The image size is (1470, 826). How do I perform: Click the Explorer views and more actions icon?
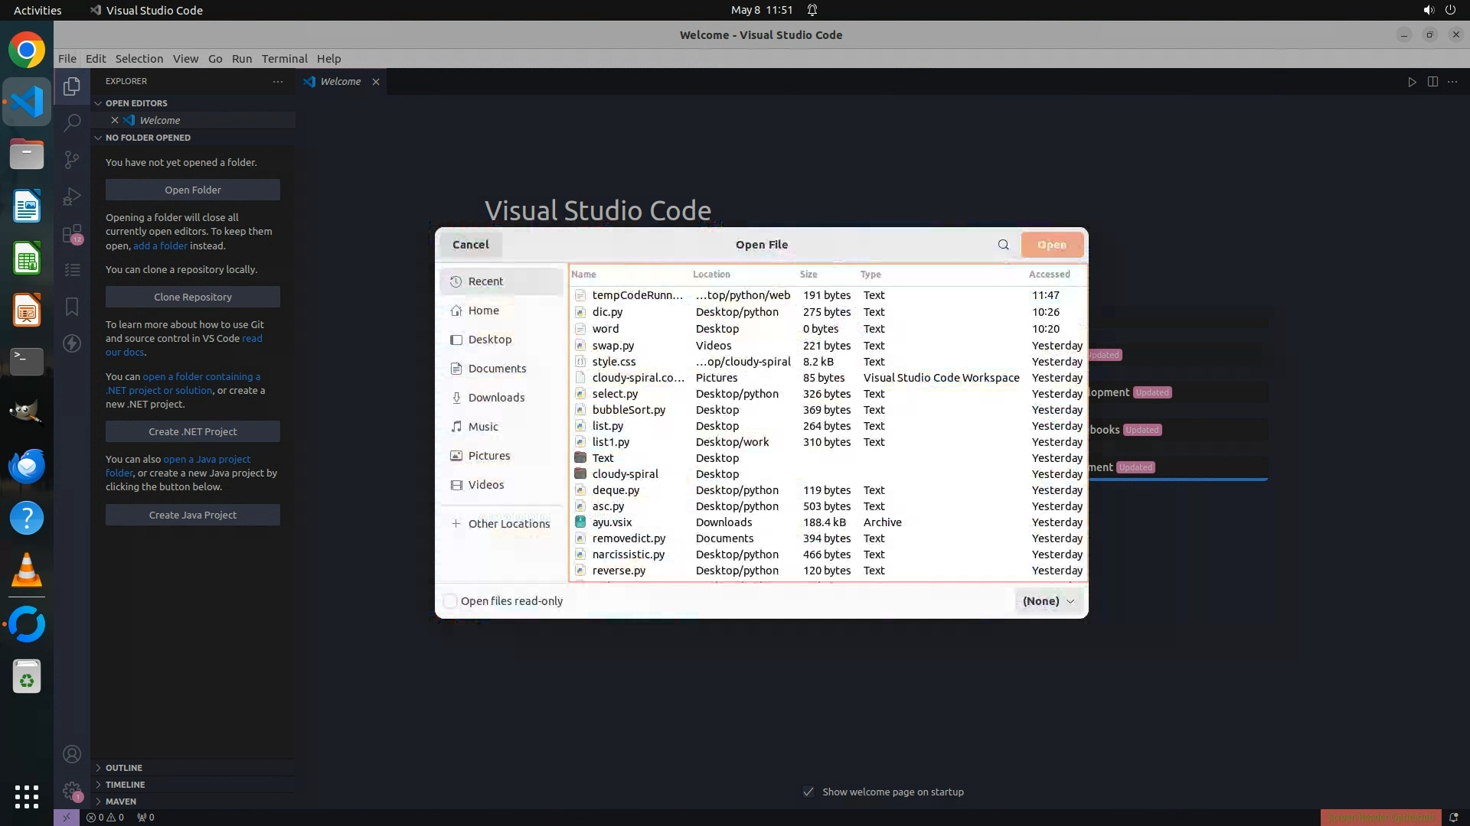(x=278, y=81)
